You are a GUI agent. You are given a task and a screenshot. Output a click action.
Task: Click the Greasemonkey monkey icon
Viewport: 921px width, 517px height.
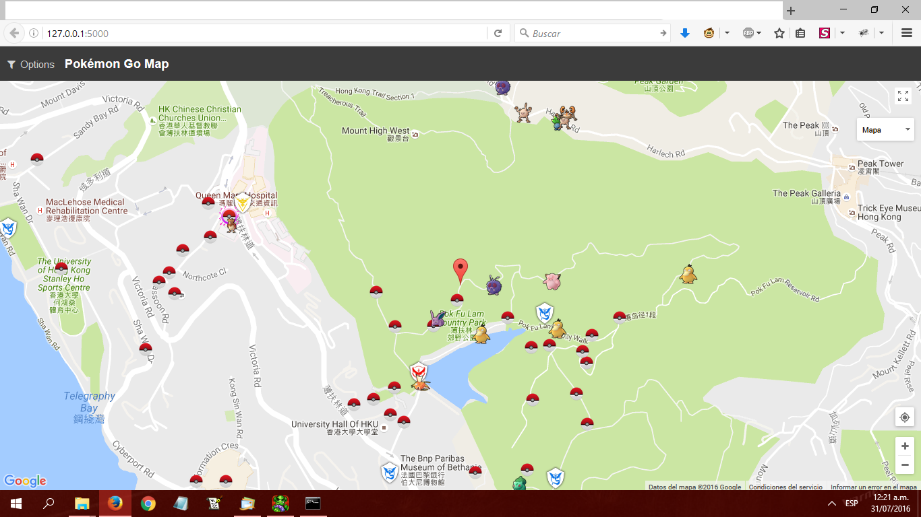tap(709, 33)
